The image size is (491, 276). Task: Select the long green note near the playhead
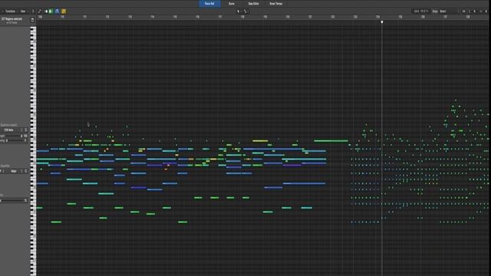pos(331,141)
